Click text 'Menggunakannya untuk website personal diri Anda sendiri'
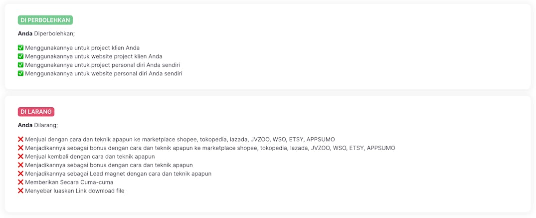536x218 pixels. [104, 73]
